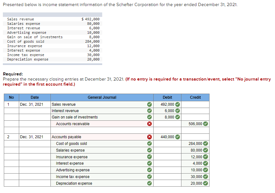Click the Required: heading
The width and height of the screenshot is (275, 193).
click(x=13, y=74)
